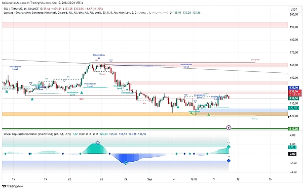This screenshot has height=189, width=304.
Task: Click the red 133,96 countdown price label
Action: tap(295, 93)
